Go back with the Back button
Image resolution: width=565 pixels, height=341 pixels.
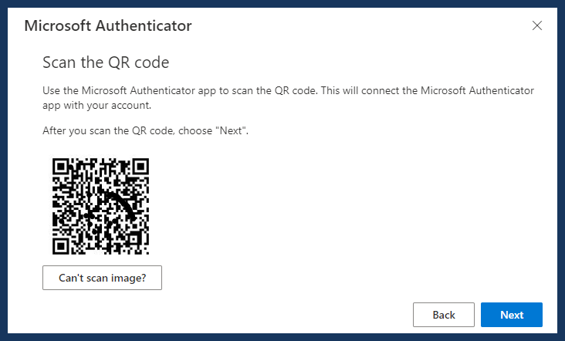pyautogui.click(x=444, y=315)
